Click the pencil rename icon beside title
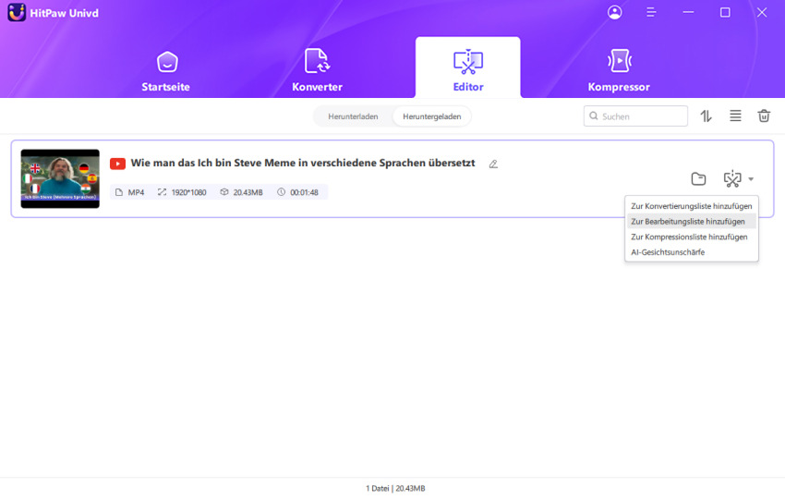Screen dimensions: 785x499 (x=493, y=164)
